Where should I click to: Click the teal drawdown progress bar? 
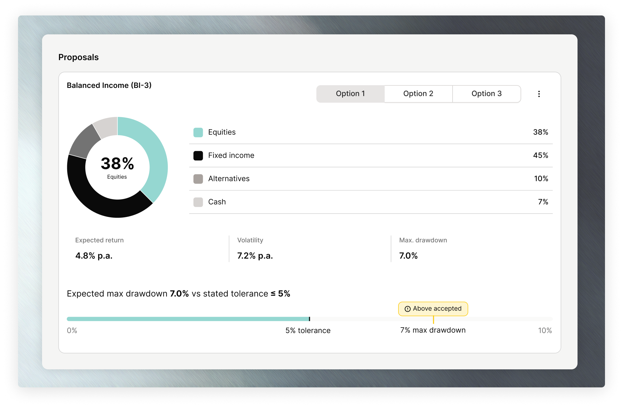[x=188, y=319]
